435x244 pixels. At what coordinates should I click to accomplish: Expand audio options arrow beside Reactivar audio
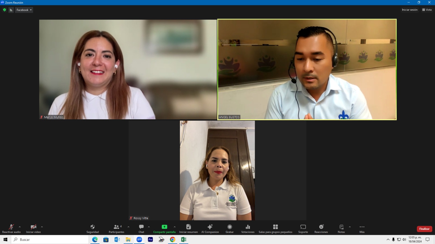click(x=20, y=227)
